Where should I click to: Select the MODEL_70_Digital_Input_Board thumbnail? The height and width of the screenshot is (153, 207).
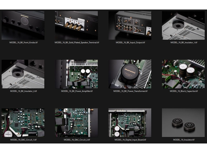130,123
